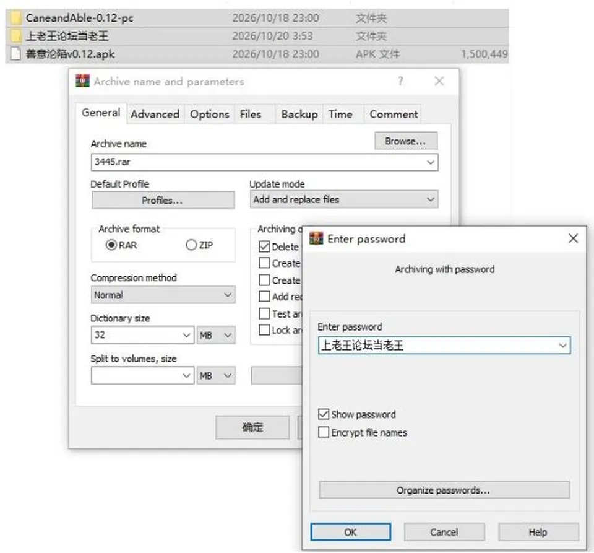The height and width of the screenshot is (553, 594).
Task: Expand the Enter password history dropdown
Action: coord(563,346)
